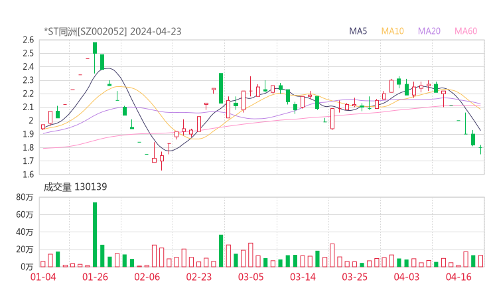Click the tallest green volume bar at 01-26
The height and width of the screenshot is (292, 491).
[x=95, y=235]
